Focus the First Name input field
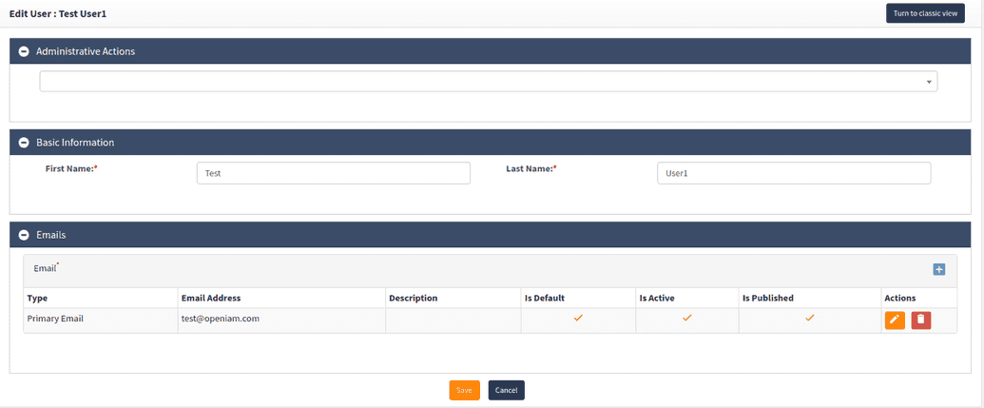The height and width of the screenshot is (408, 984). [x=333, y=173]
